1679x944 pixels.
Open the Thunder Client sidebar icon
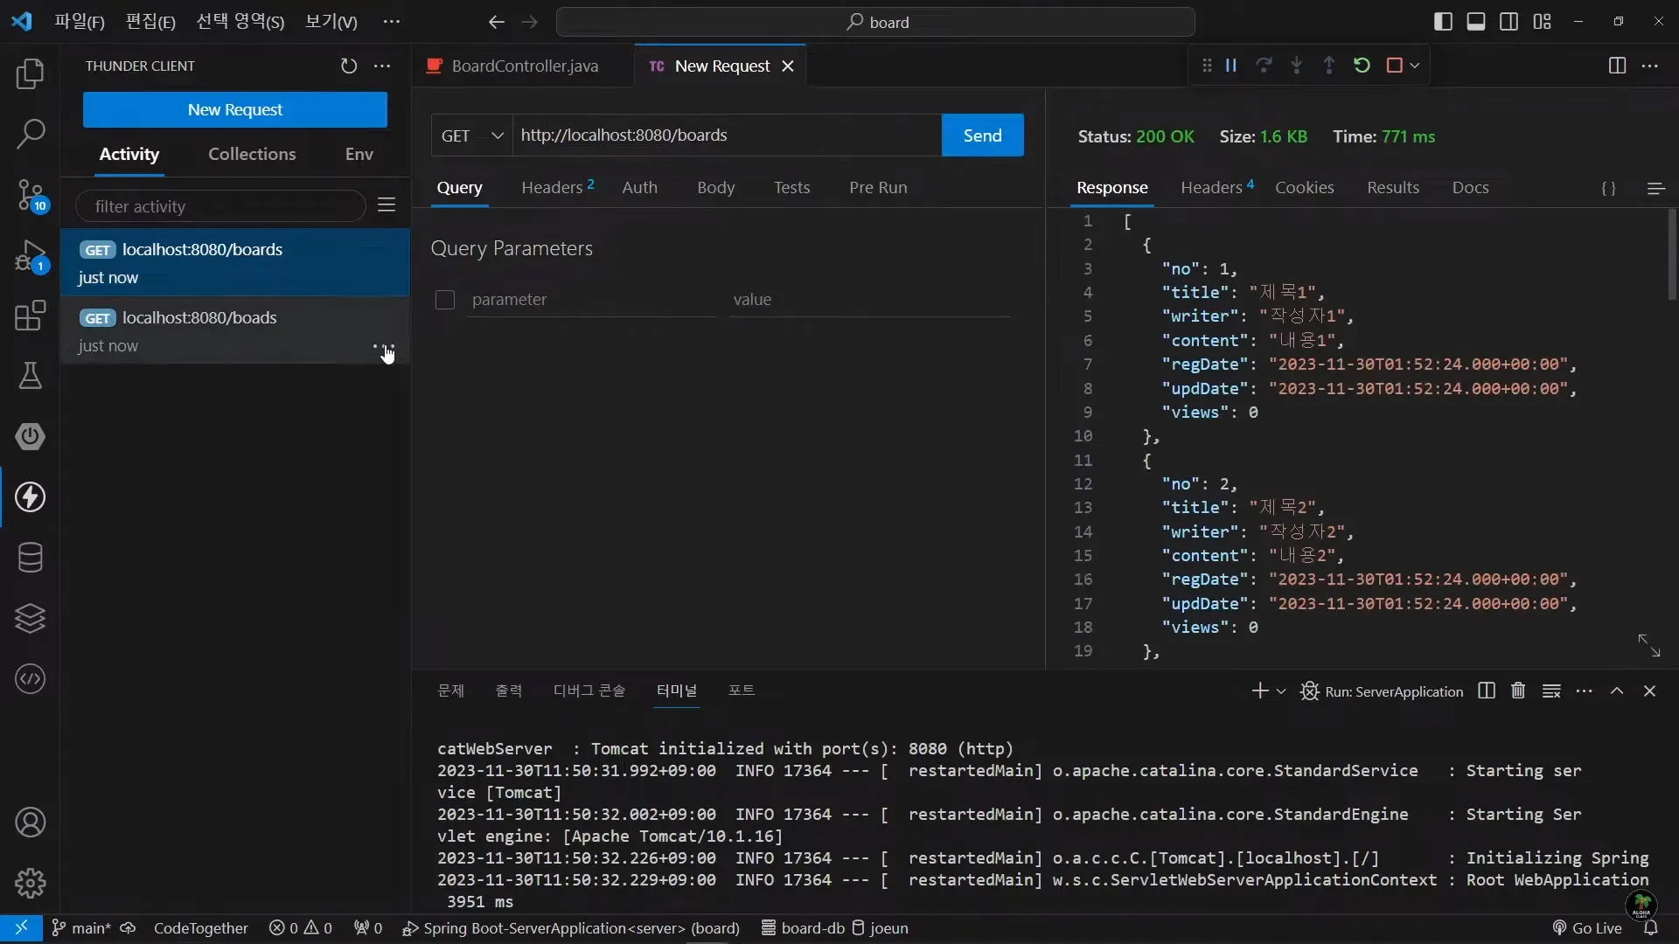[x=31, y=497]
